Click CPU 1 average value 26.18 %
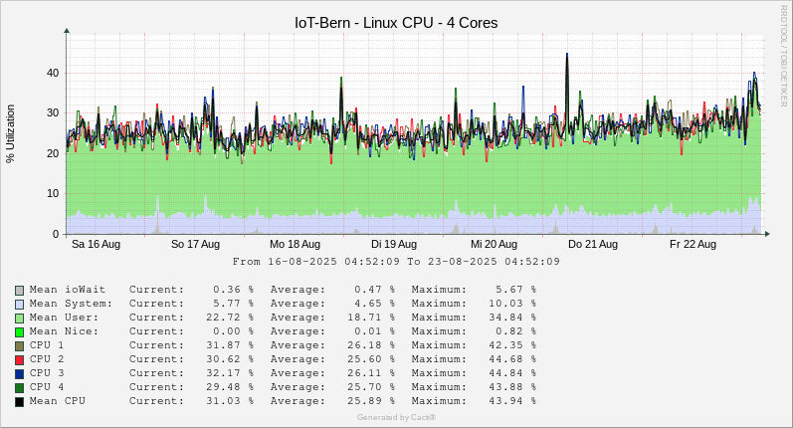Viewport: 793px width, 428px height. 371,345
